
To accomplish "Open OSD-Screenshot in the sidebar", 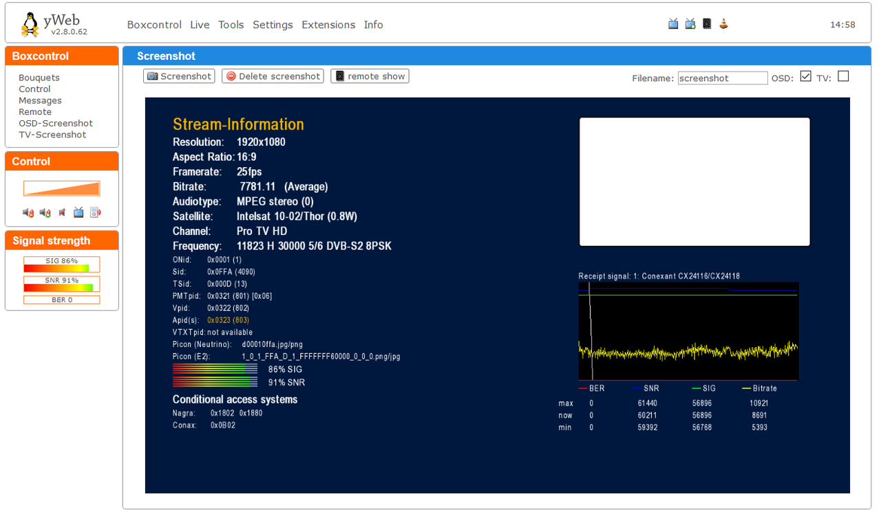I will coord(56,124).
